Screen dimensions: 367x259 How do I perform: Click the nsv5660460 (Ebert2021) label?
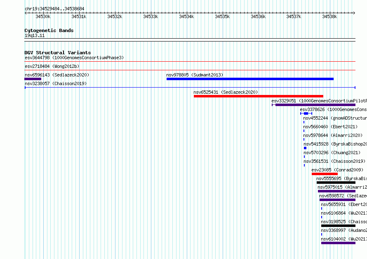point(330,127)
